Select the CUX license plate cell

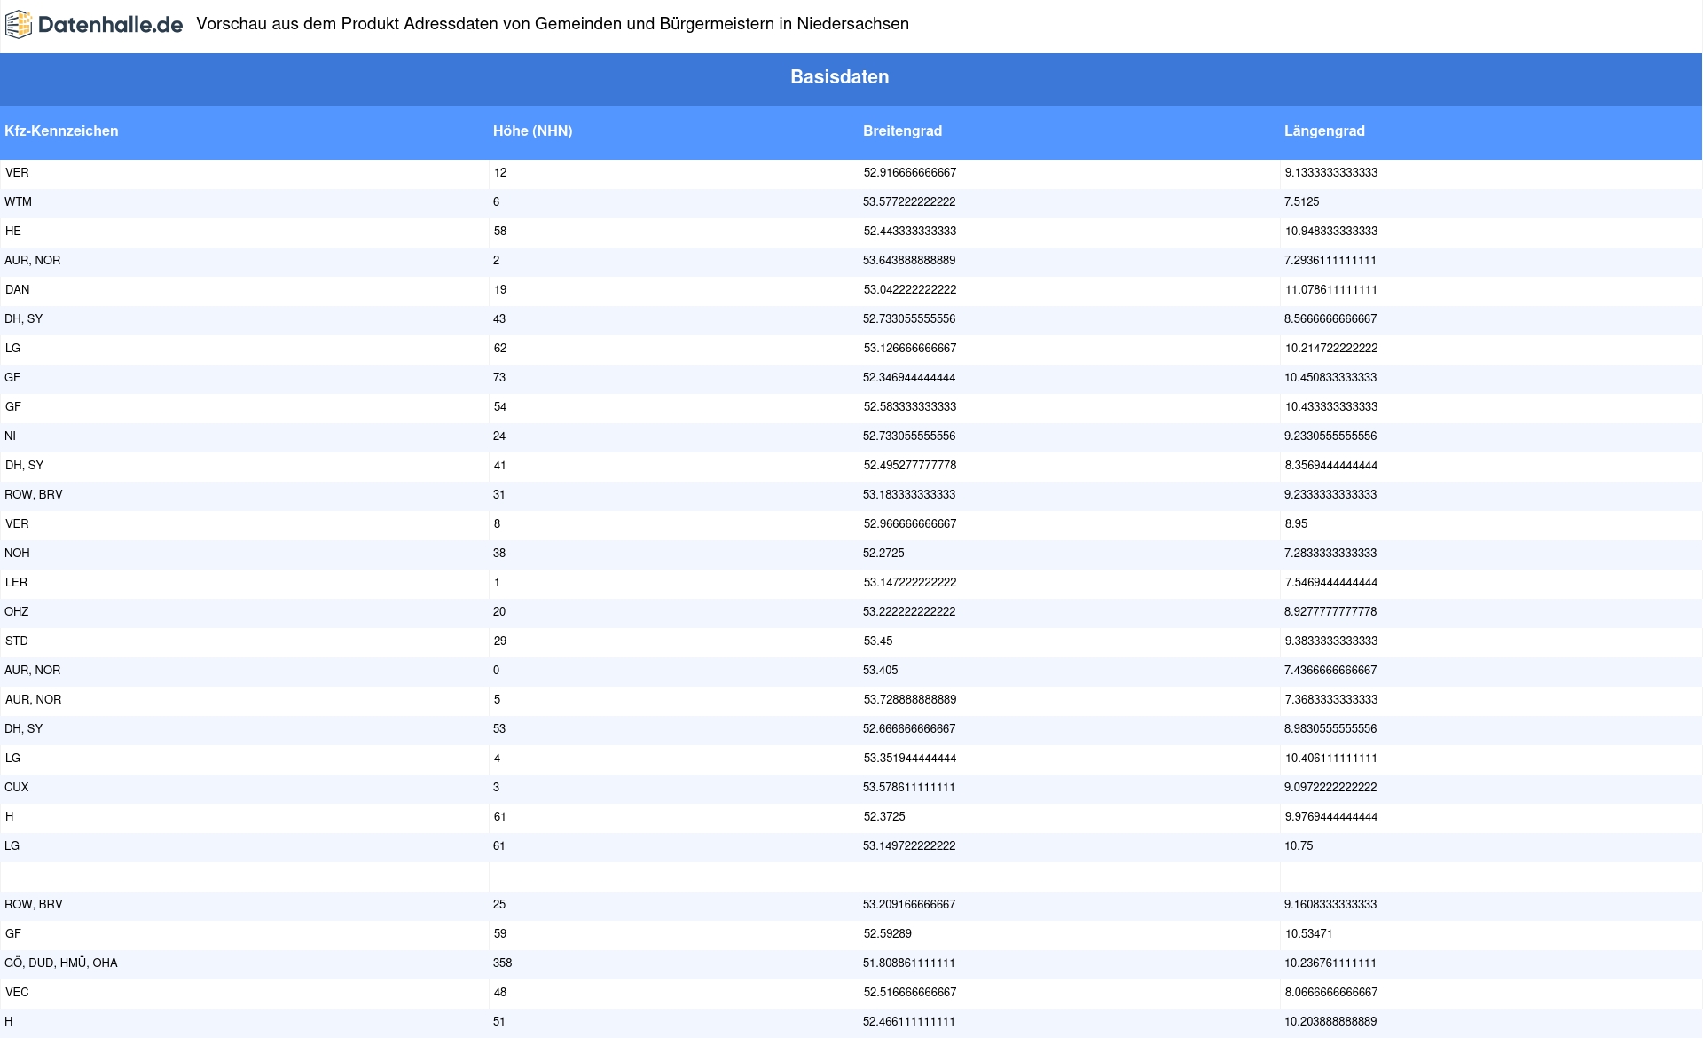pos(16,788)
